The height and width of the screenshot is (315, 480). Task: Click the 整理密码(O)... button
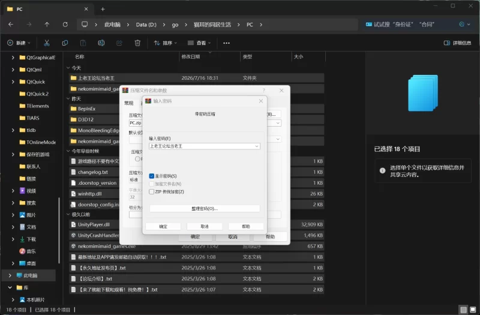tap(205, 208)
